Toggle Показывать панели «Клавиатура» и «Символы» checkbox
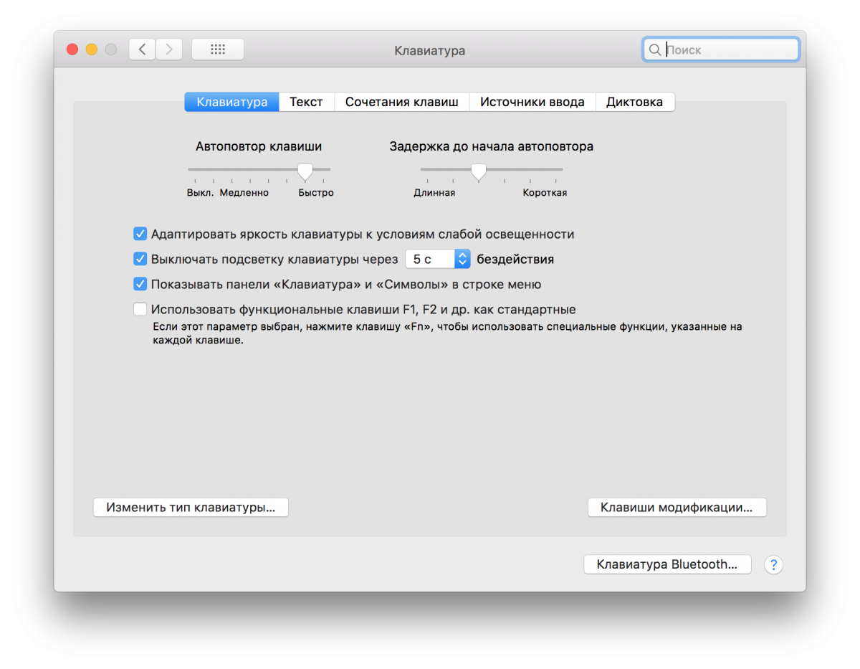This screenshot has width=860, height=669. click(x=140, y=284)
